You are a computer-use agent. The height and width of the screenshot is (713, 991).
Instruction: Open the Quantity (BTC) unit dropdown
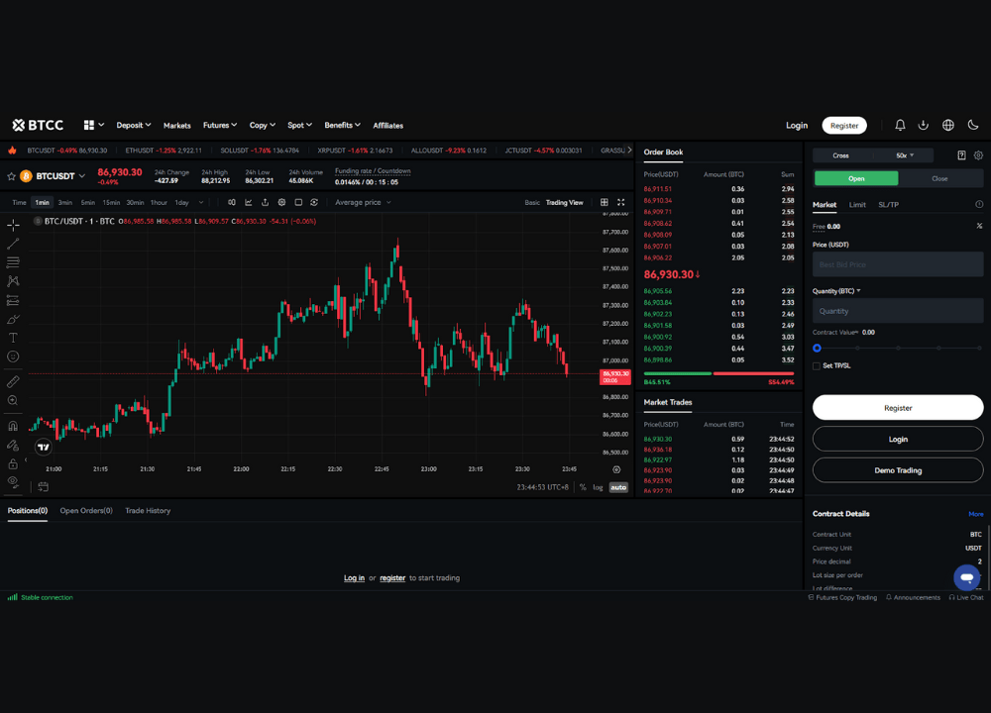(x=859, y=290)
